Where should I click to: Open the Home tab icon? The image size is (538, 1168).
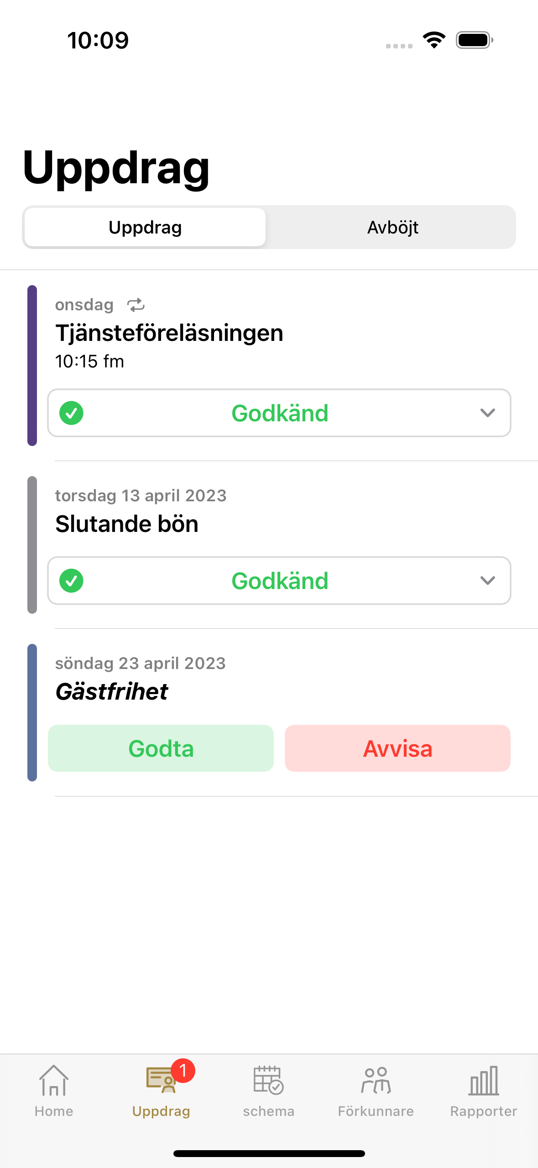point(54,1080)
